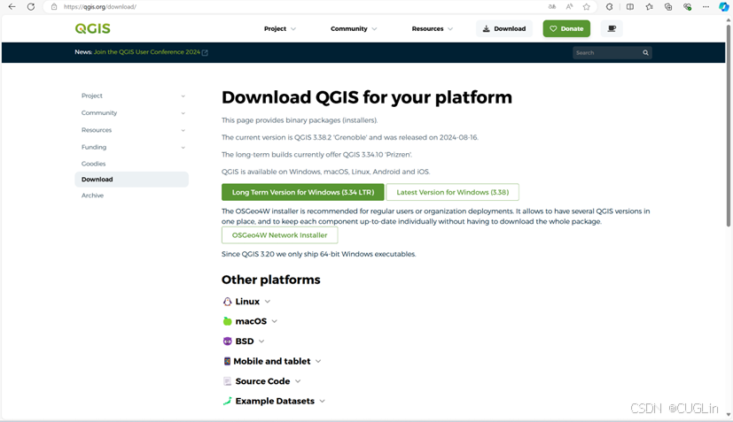Click scrollbar down arrow
This screenshot has height=422, width=733.
point(729,415)
